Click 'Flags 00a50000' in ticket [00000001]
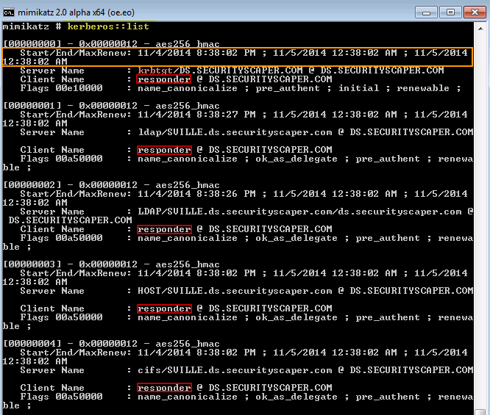The height and width of the screenshot is (415, 490). click(x=61, y=159)
